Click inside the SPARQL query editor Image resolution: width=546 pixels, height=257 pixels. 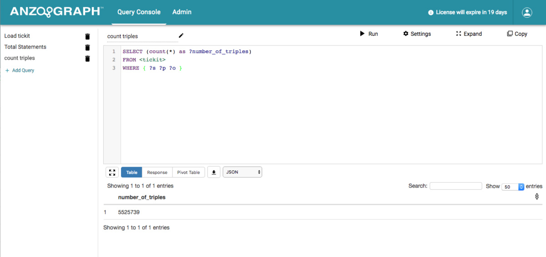(331, 104)
